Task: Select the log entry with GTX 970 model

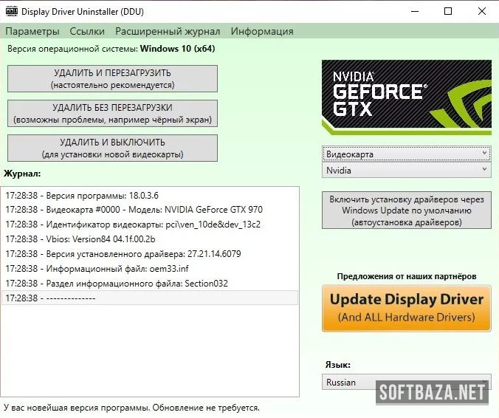Action: pos(134,209)
